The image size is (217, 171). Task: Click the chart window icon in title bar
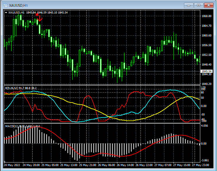point(5,5)
